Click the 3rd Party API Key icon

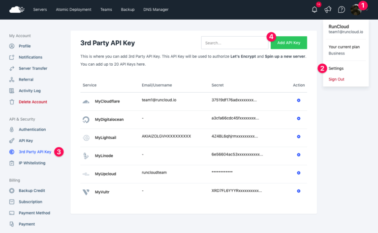(12, 152)
